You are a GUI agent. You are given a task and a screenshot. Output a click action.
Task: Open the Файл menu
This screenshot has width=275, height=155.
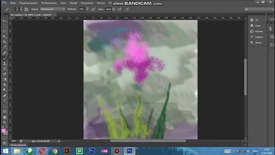pyautogui.click(x=13, y=3)
